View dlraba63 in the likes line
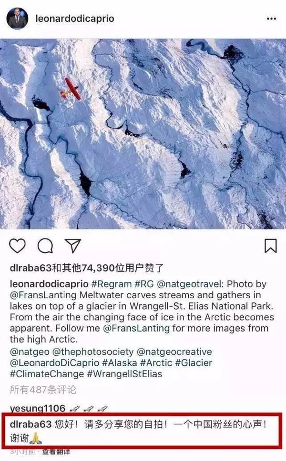Viewport: 286px width, 461px height. coord(31,268)
